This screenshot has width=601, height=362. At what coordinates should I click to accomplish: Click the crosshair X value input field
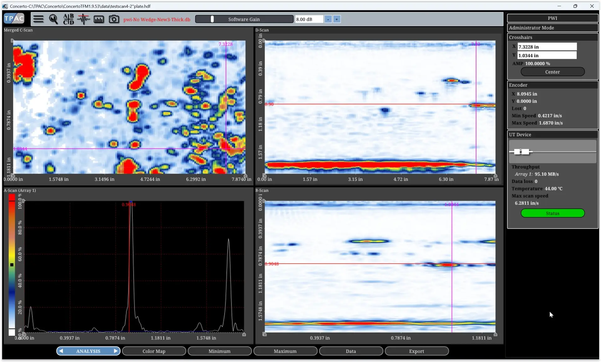[547, 47]
